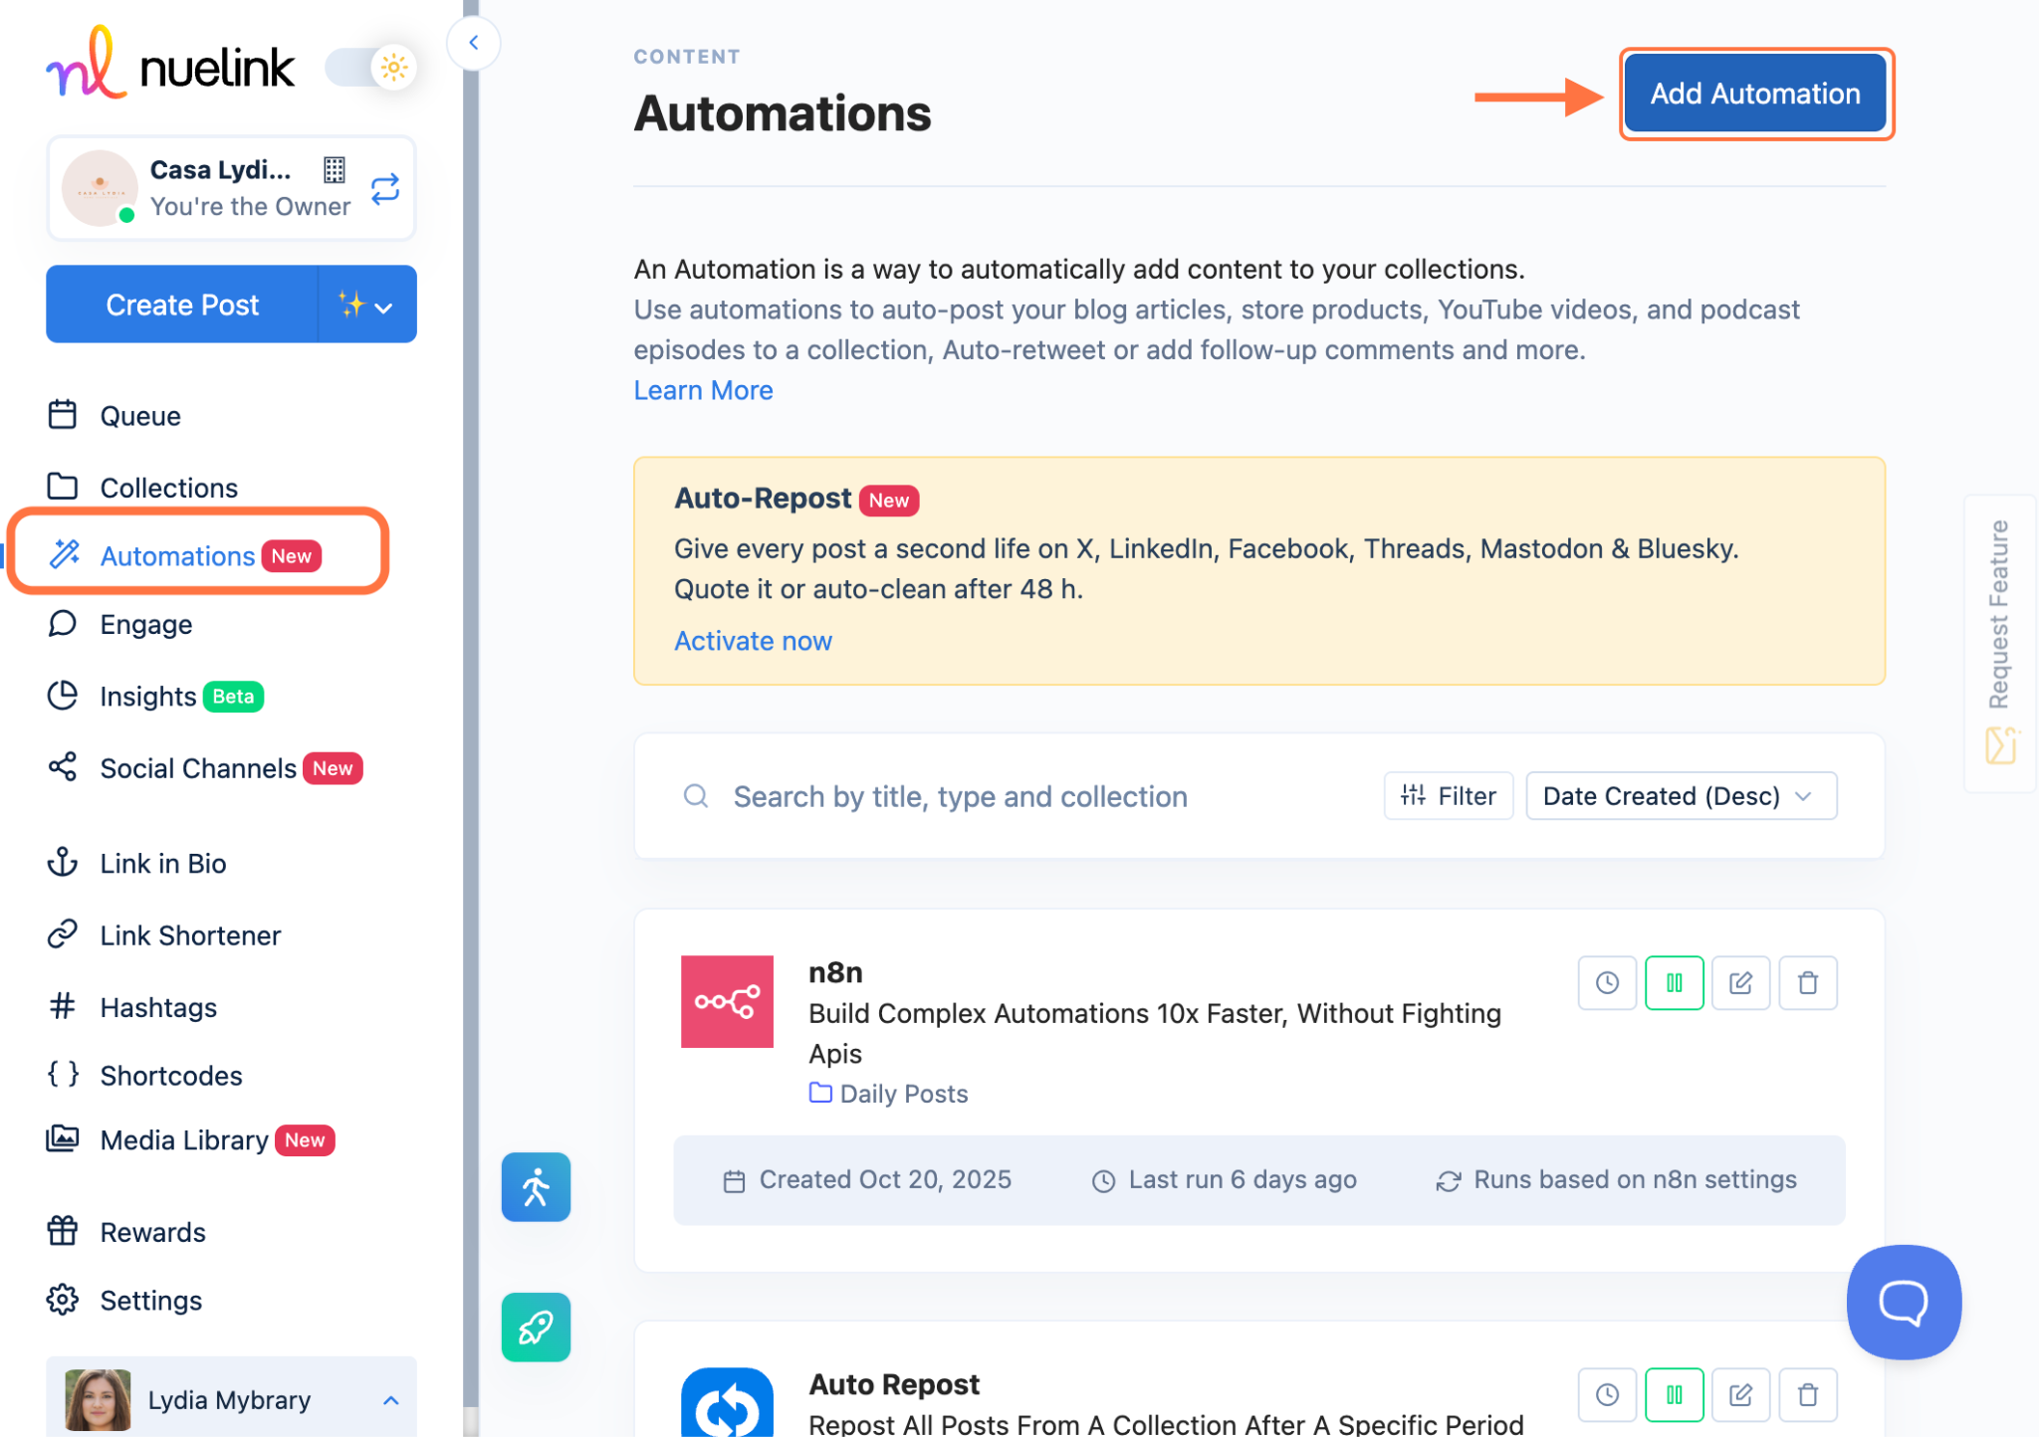Click the green rocket icon button
This screenshot has width=2039, height=1437.
point(536,1327)
